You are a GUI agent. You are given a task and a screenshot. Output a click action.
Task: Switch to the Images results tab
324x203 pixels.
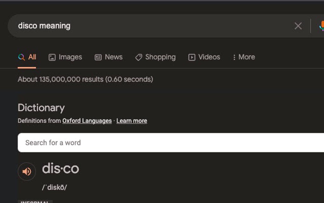tap(70, 57)
